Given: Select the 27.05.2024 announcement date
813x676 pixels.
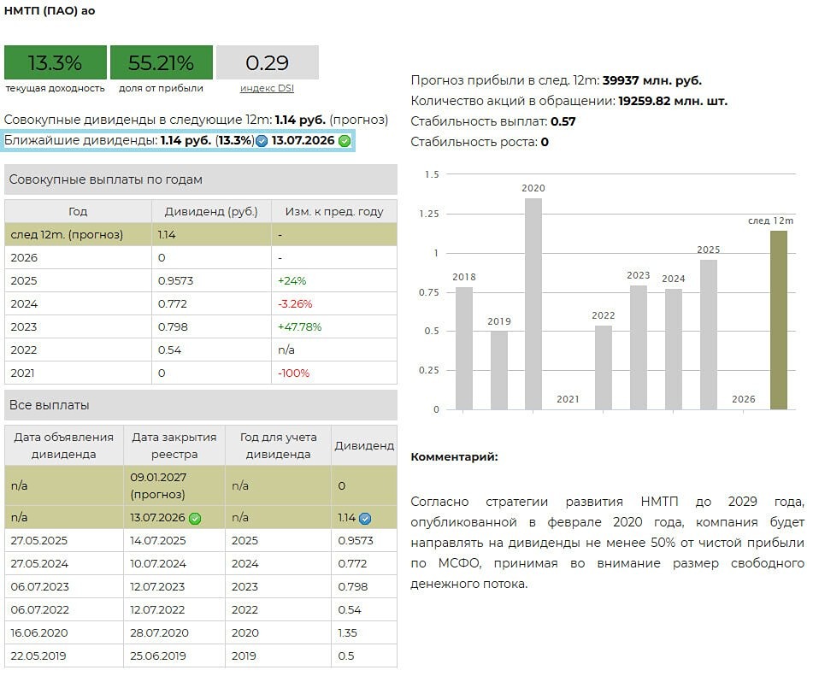Looking at the screenshot, I should coord(39,564).
